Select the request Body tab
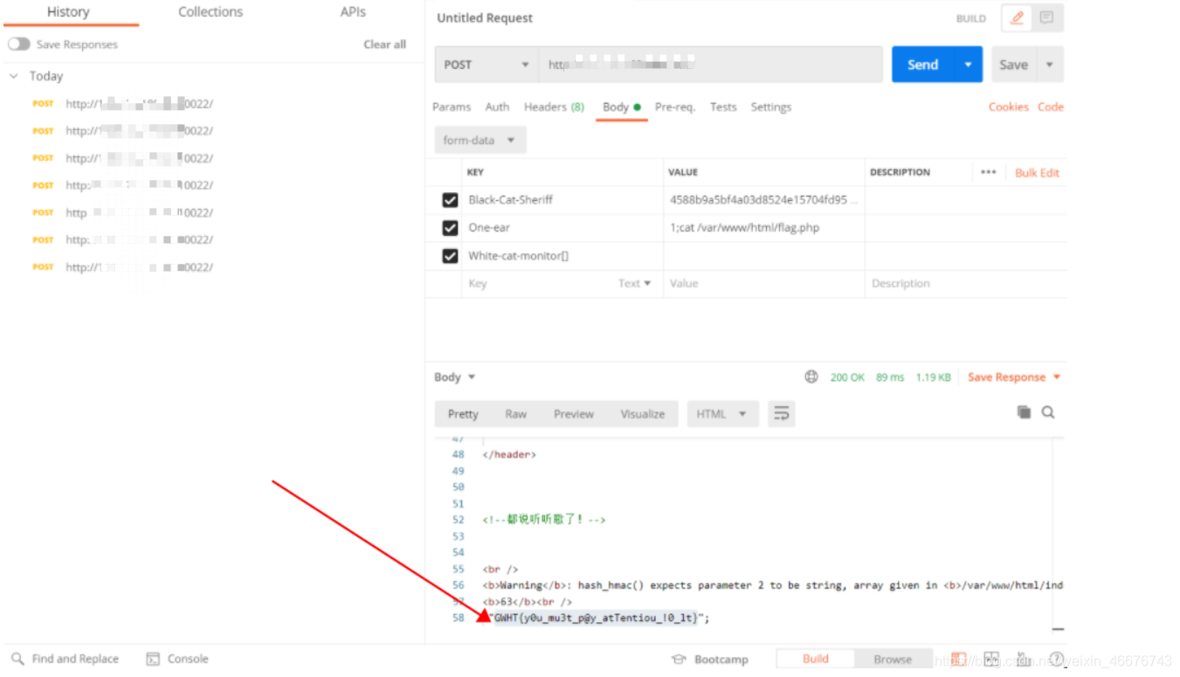 coord(621,107)
